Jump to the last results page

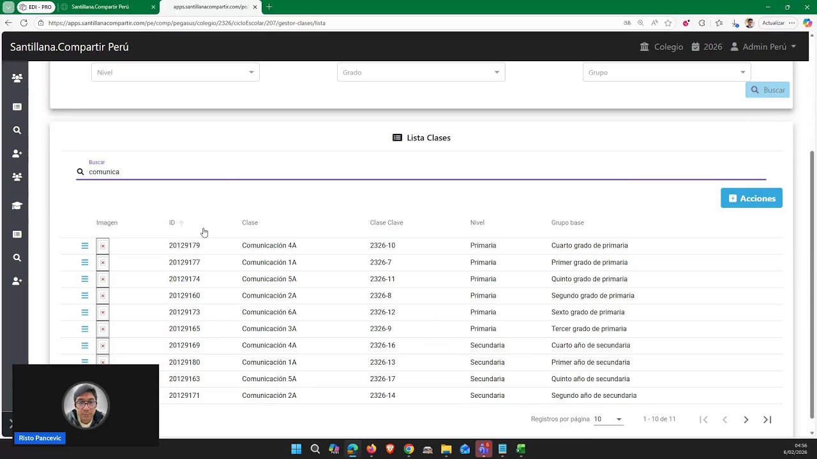click(x=767, y=419)
